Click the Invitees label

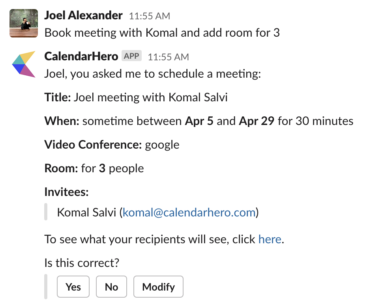point(66,192)
